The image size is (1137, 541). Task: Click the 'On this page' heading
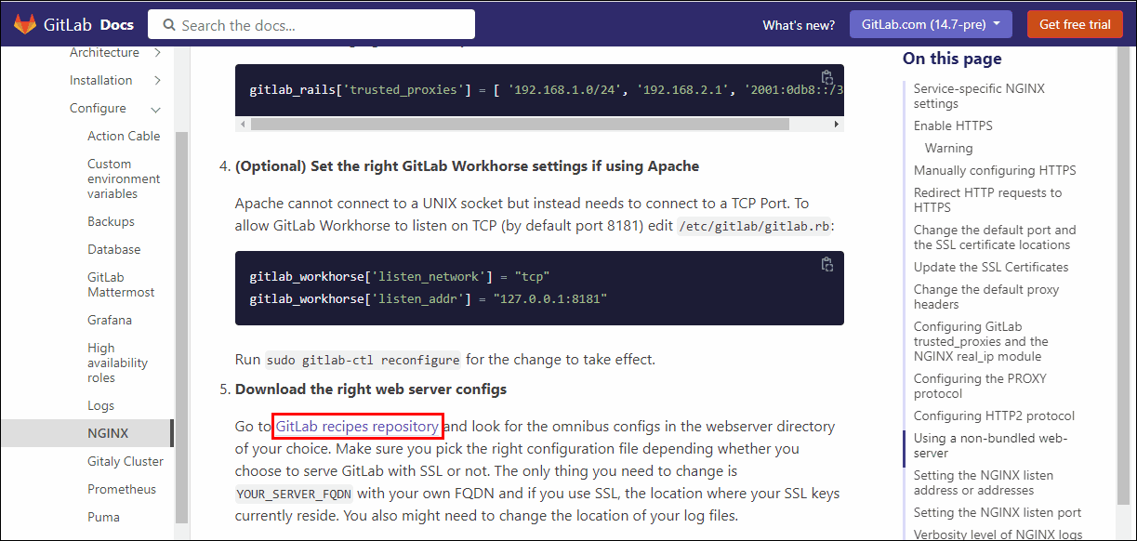952,59
